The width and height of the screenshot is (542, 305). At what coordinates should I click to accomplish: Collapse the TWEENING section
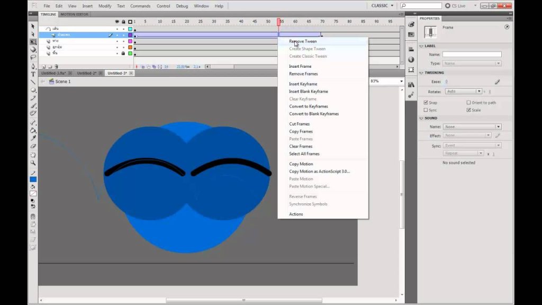pos(421,73)
